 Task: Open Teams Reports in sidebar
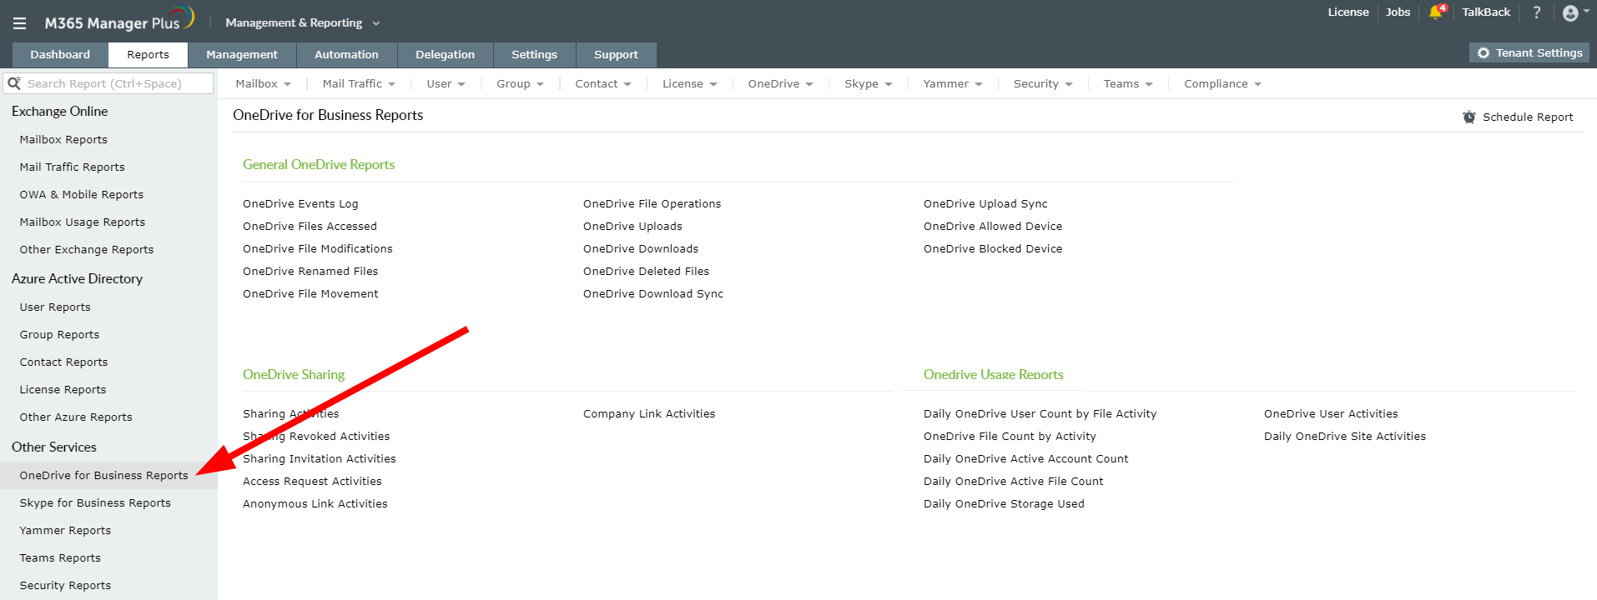pyautogui.click(x=60, y=557)
